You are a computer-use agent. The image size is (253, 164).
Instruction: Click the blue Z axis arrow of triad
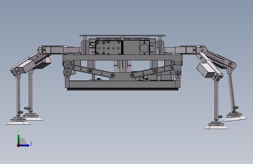tap(24, 145)
